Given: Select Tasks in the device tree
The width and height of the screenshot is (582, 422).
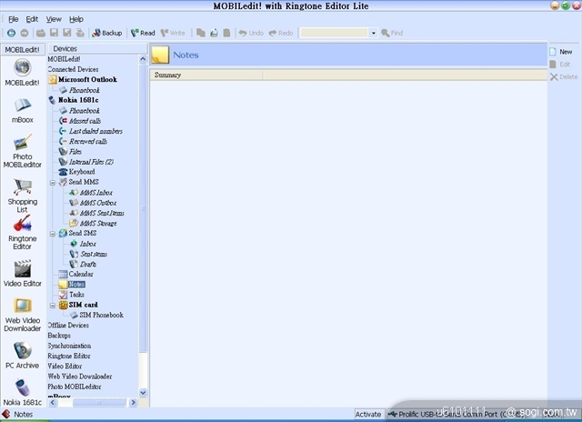Looking at the screenshot, I should tap(76, 295).
